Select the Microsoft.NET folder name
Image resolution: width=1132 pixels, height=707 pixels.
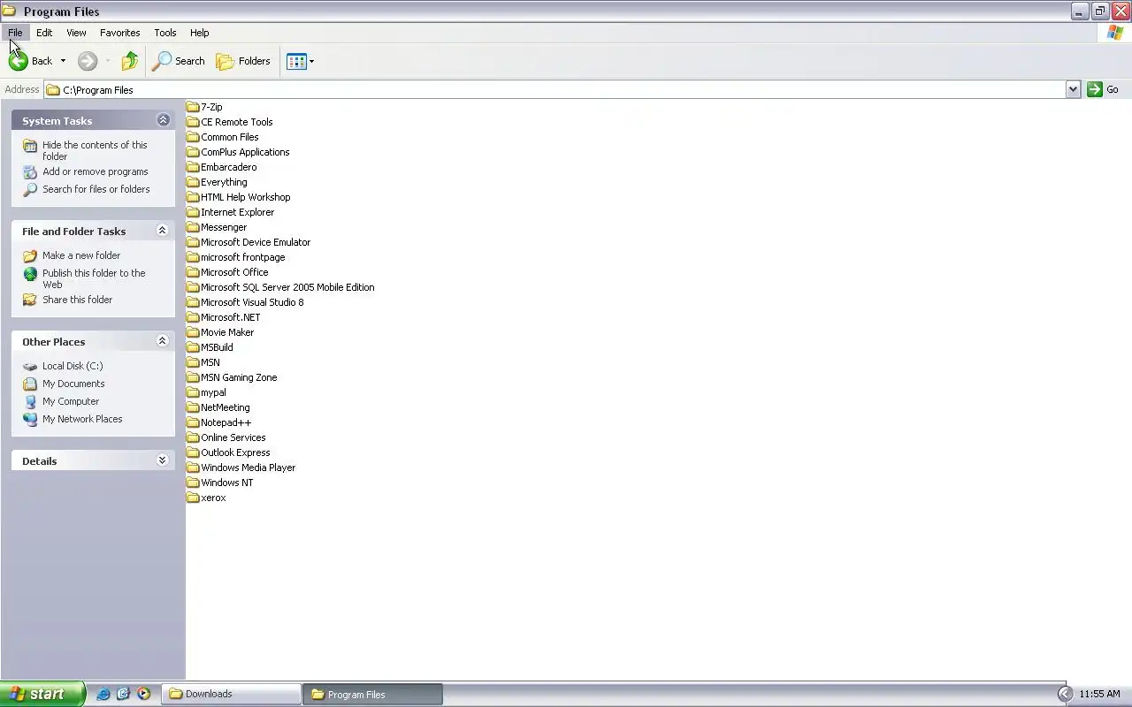tap(231, 317)
